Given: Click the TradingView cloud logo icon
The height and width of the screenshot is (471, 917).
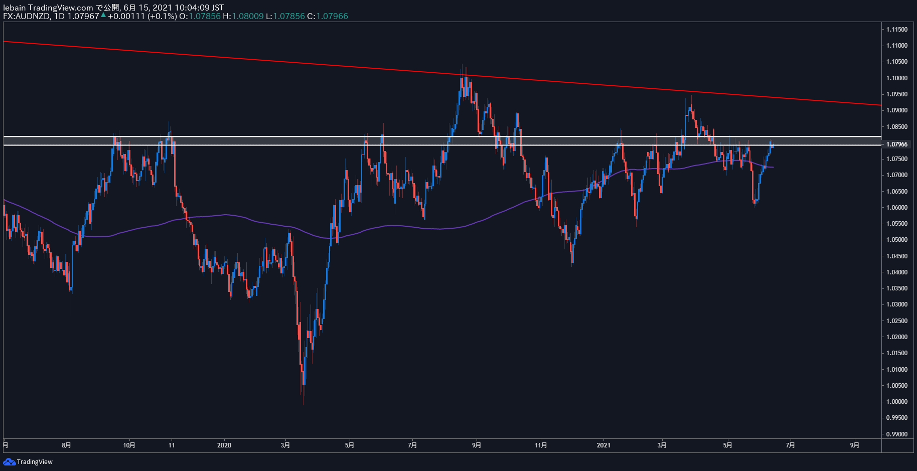Looking at the screenshot, I should click(x=9, y=461).
